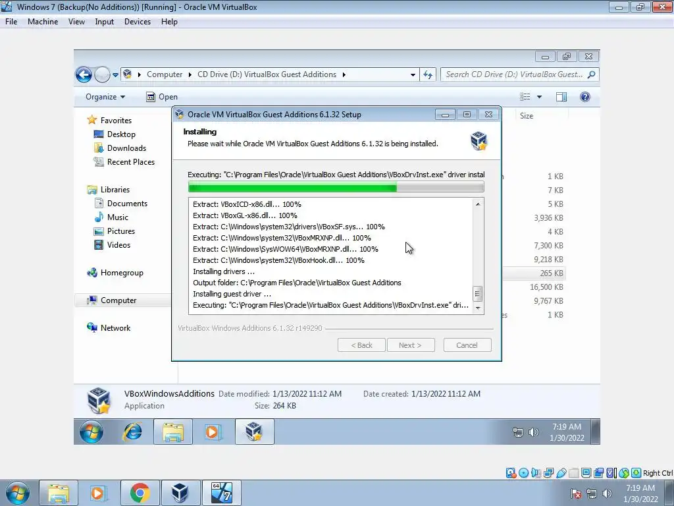Click the keyboard capture host key indicator
Screen dimensions: 674x506
click(x=636, y=473)
